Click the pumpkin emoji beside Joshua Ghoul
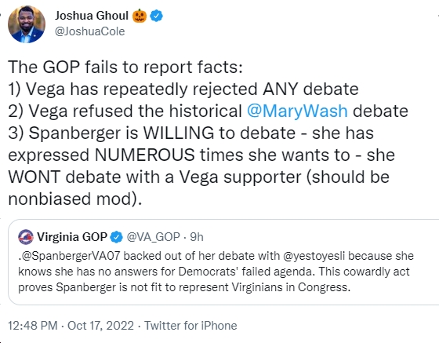Image resolution: width=439 pixels, height=343 pixels. pos(140,16)
